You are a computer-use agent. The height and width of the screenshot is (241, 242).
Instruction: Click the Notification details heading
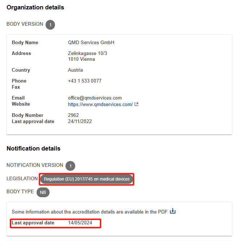pyautogui.click(x=34, y=148)
